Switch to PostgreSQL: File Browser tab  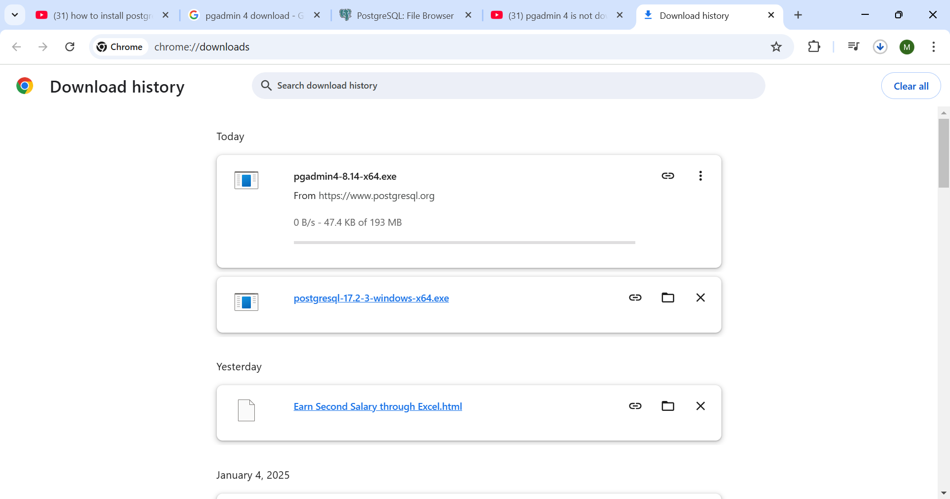405,15
